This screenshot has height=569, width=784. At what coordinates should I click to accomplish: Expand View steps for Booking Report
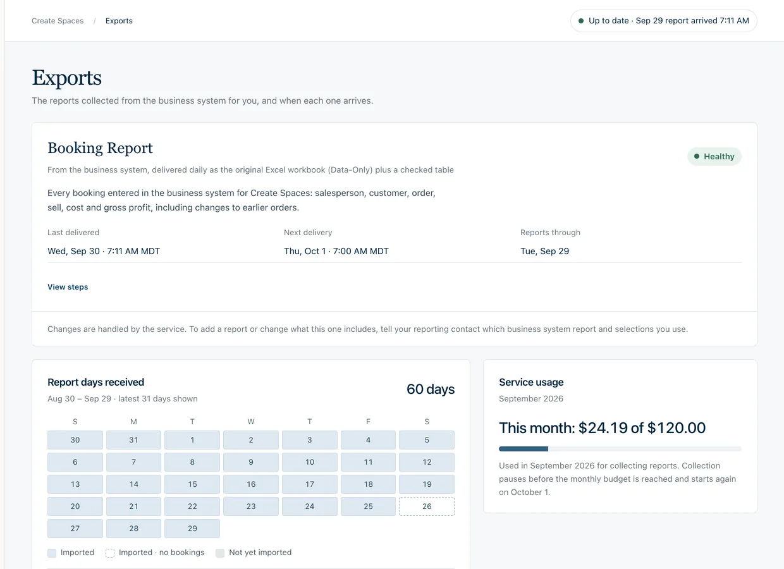(x=68, y=287)
